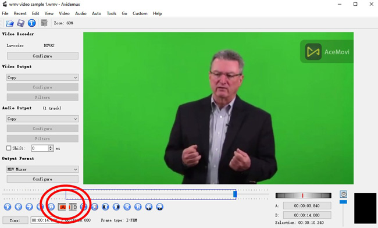The image size is (378, 228).
Task: Increase the Shift ms value using spinner
Action: tap(51, 147)
